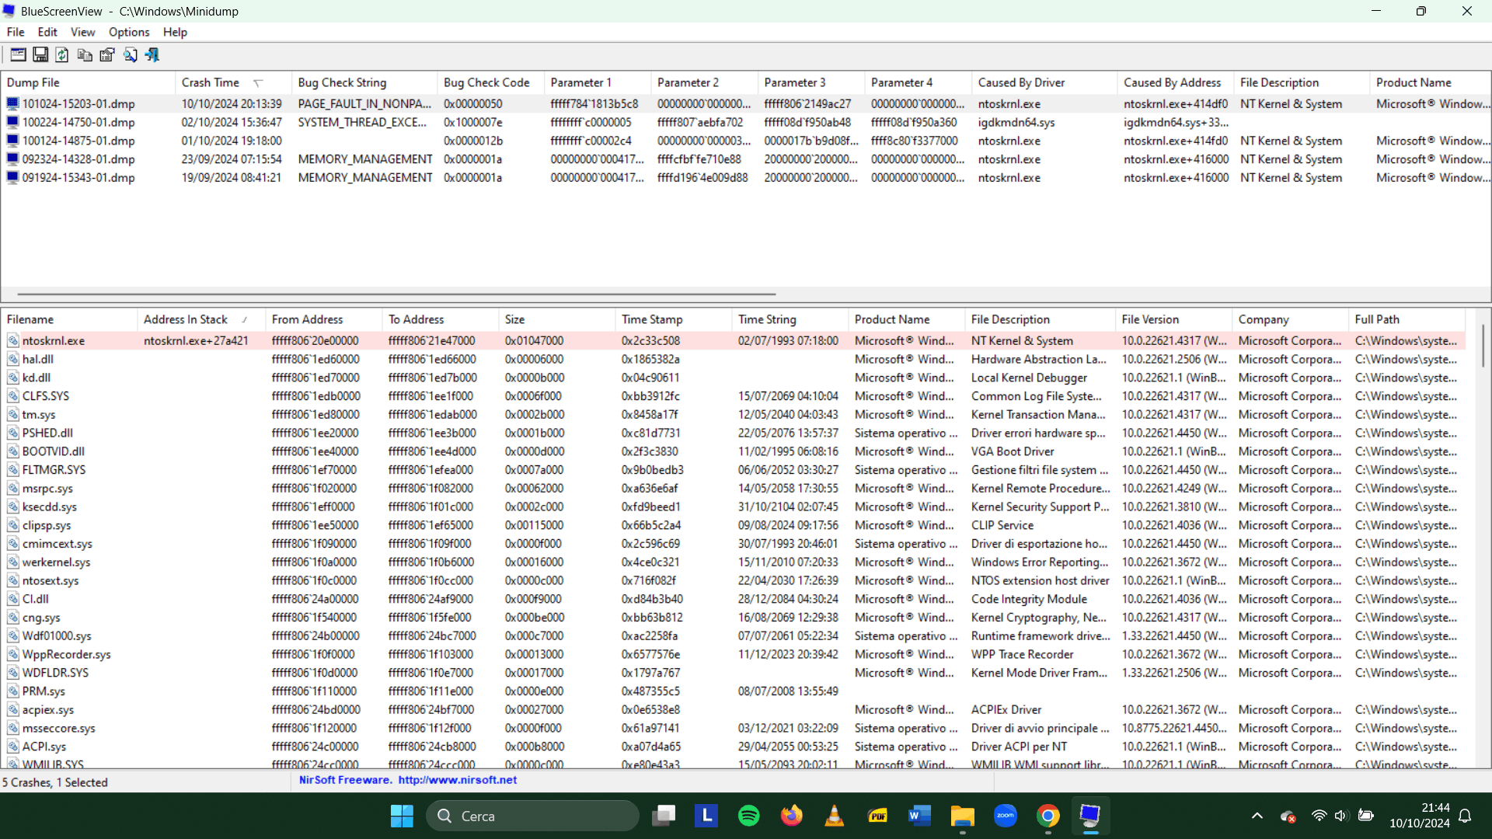Toggle sort on the Crash Time column
The height and width of the screenshot is (839, 1492).
pyautogui.click(x=211, y=82)
